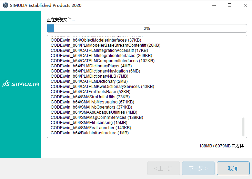Select the ObjectModelerInterfaces (37KB) row
Viewport: 252px width, 179px height.
(96, 40)
